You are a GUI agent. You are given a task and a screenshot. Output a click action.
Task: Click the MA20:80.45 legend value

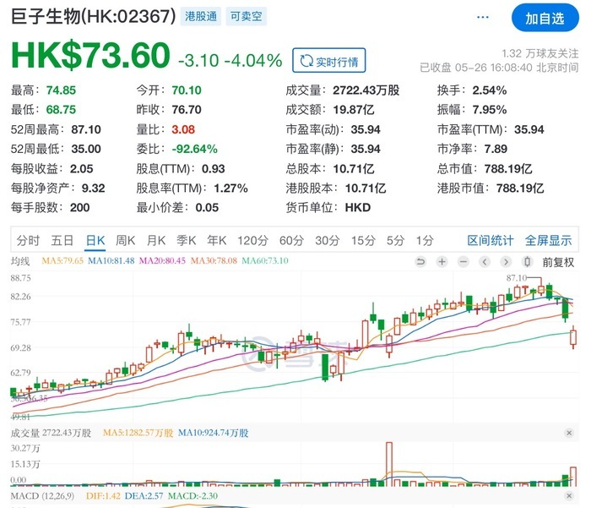click(162, 261)
